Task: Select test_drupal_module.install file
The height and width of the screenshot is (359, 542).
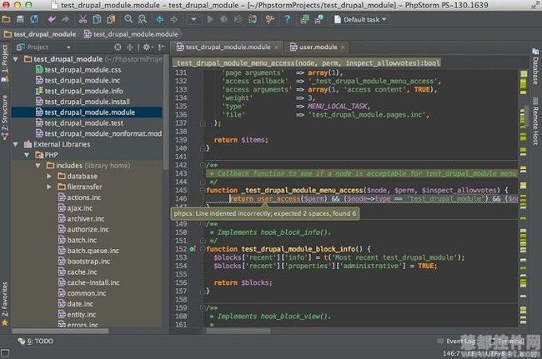Action: coord(87,102)
